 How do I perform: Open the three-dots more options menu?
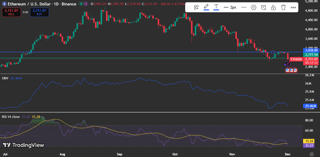(x=293, y=7)
